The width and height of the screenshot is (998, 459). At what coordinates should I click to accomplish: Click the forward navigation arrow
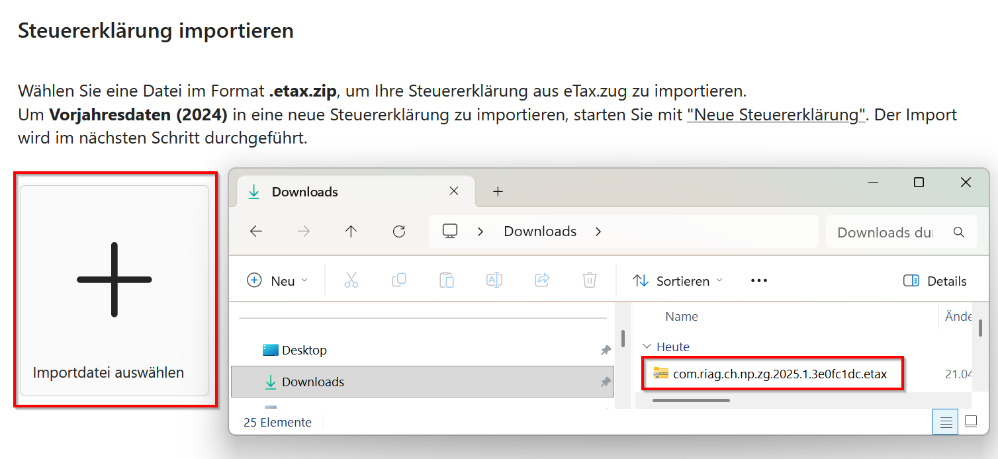tap(304, 231)
